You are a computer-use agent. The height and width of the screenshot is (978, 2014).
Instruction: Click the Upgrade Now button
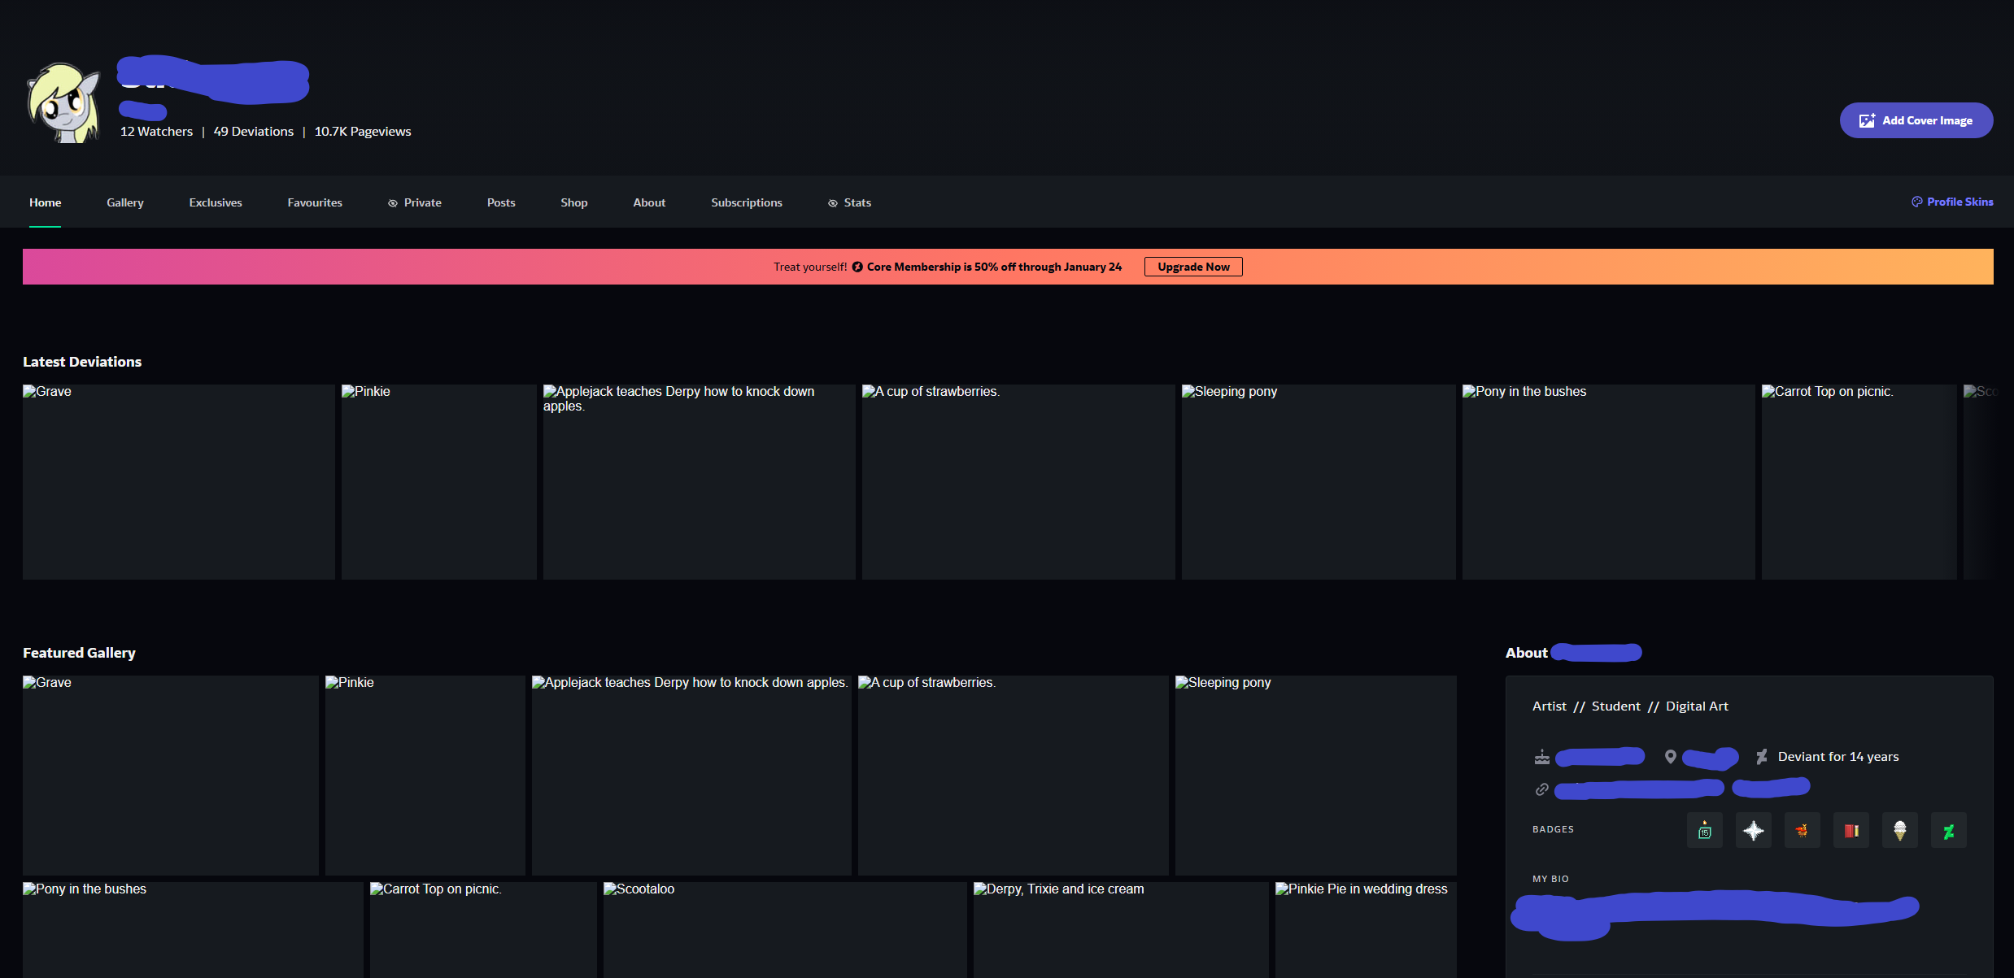tap(1193, 267)
